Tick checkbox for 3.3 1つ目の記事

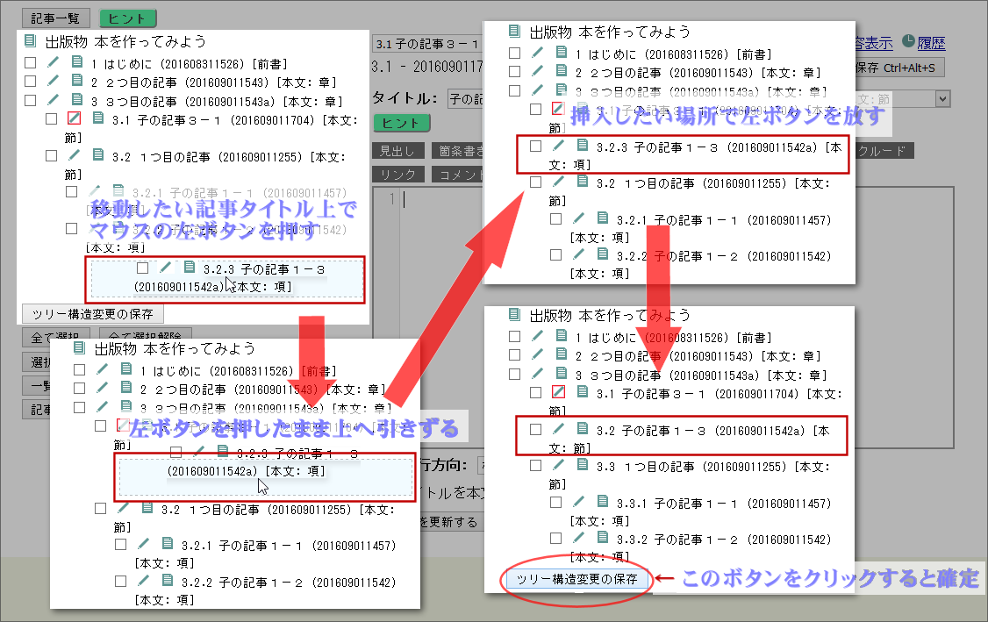click(x=535, y=466)
